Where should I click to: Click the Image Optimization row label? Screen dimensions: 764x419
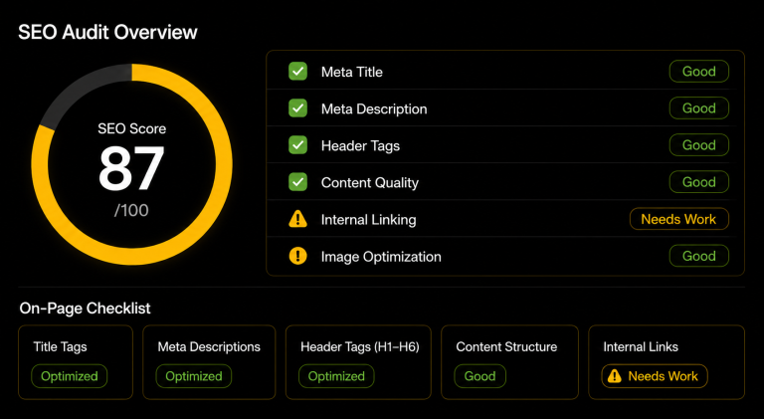point(381,257)
